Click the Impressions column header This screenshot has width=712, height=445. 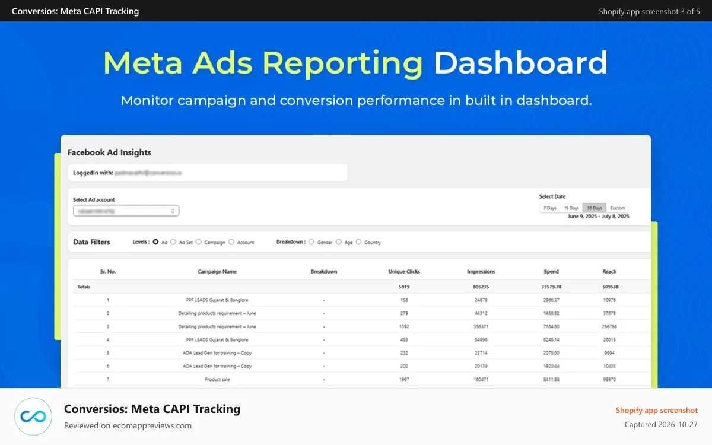(x=481, y=272)
